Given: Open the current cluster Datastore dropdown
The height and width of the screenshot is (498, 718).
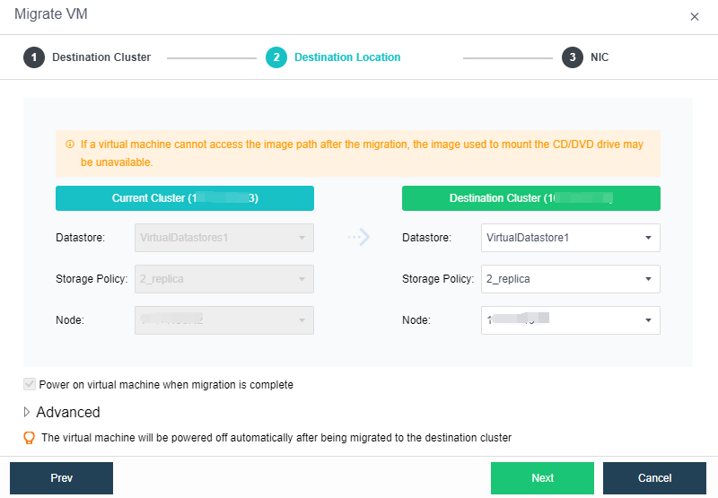Looking at the screenshot, I should [x=223, y=238].
